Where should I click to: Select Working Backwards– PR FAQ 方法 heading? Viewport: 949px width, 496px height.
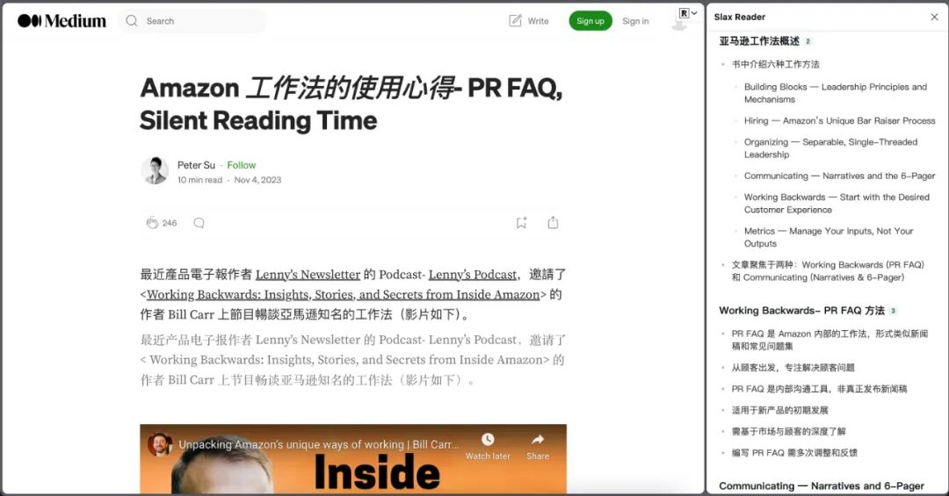coord(801,310)
